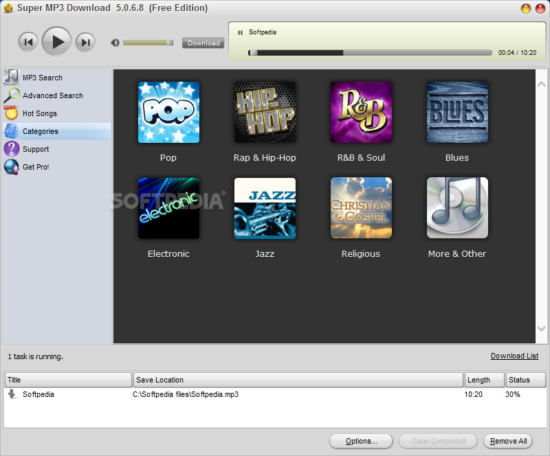Select Categories in the sidebar
This screenshot has height=456, width=550.
coord(57,131)
